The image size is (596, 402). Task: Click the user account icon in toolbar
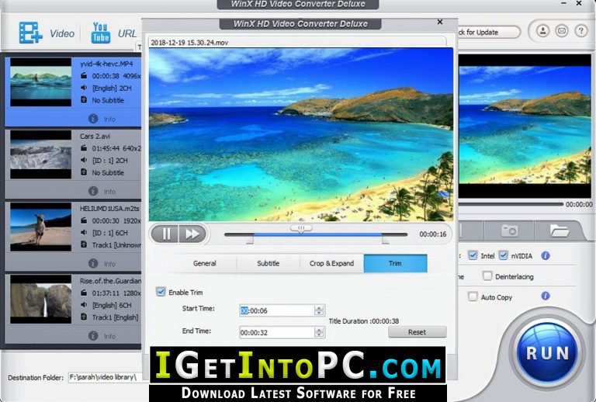click(x=542, y=31)
